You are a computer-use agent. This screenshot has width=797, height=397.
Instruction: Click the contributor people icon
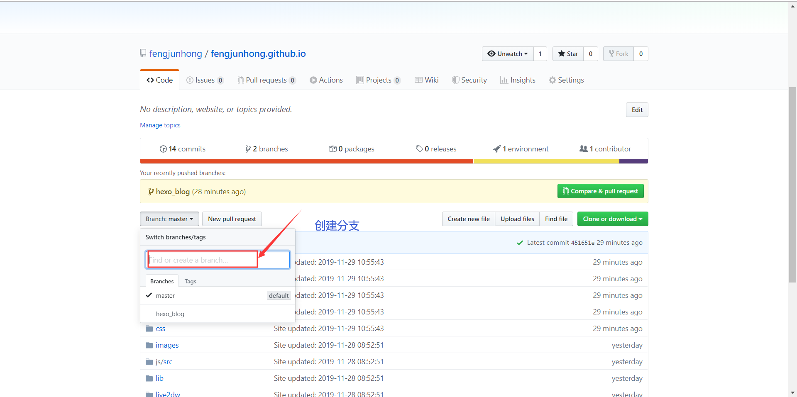(584, 149)
